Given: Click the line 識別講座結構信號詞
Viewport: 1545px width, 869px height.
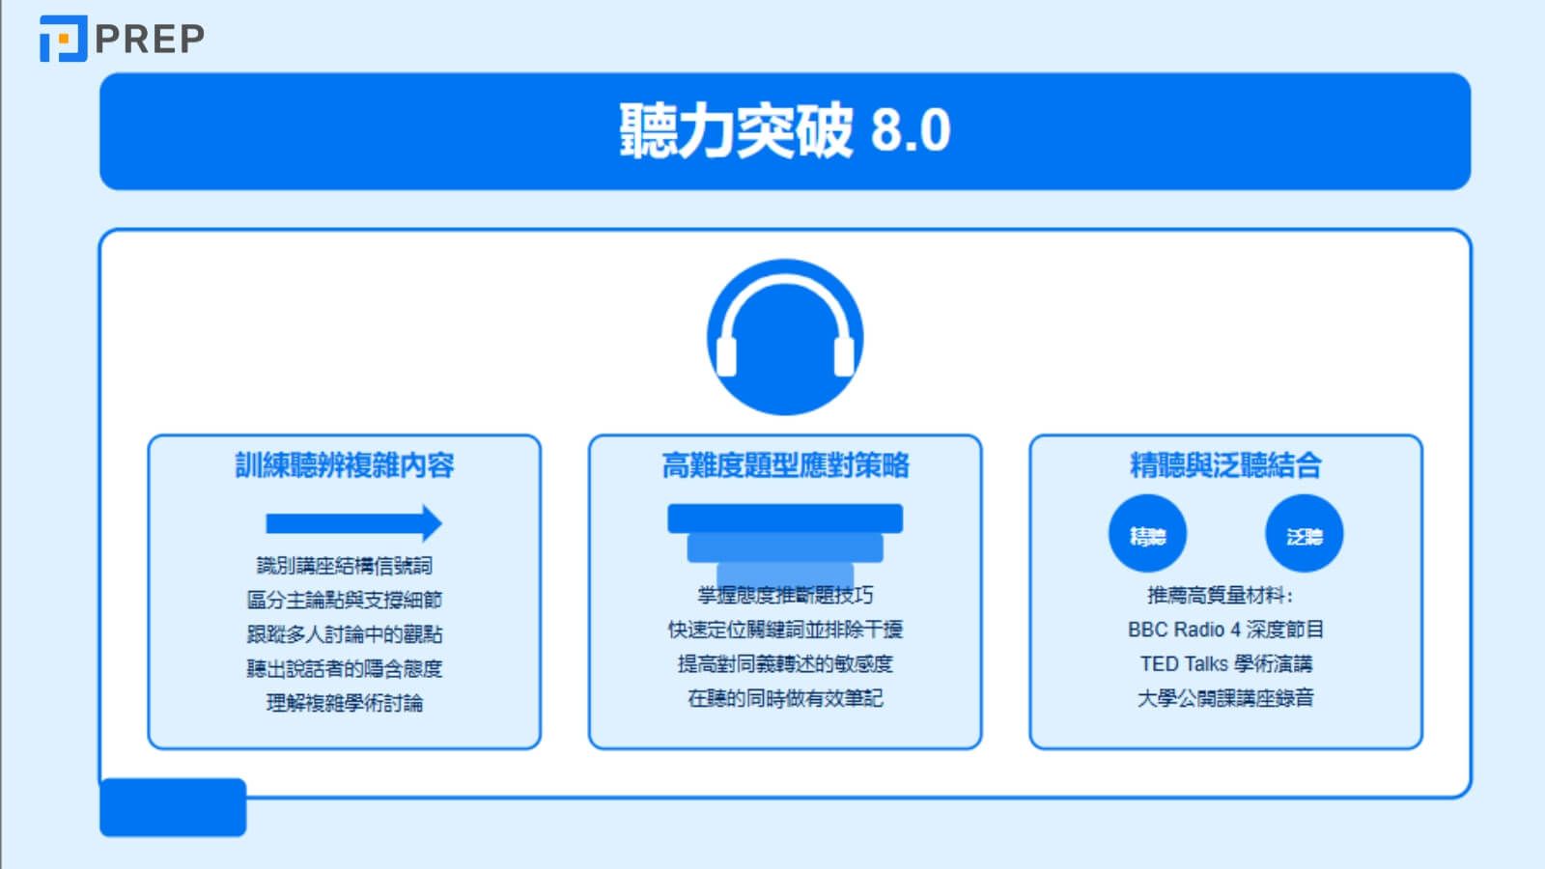Looking at the screenshot, I should (x=345, y=566).
